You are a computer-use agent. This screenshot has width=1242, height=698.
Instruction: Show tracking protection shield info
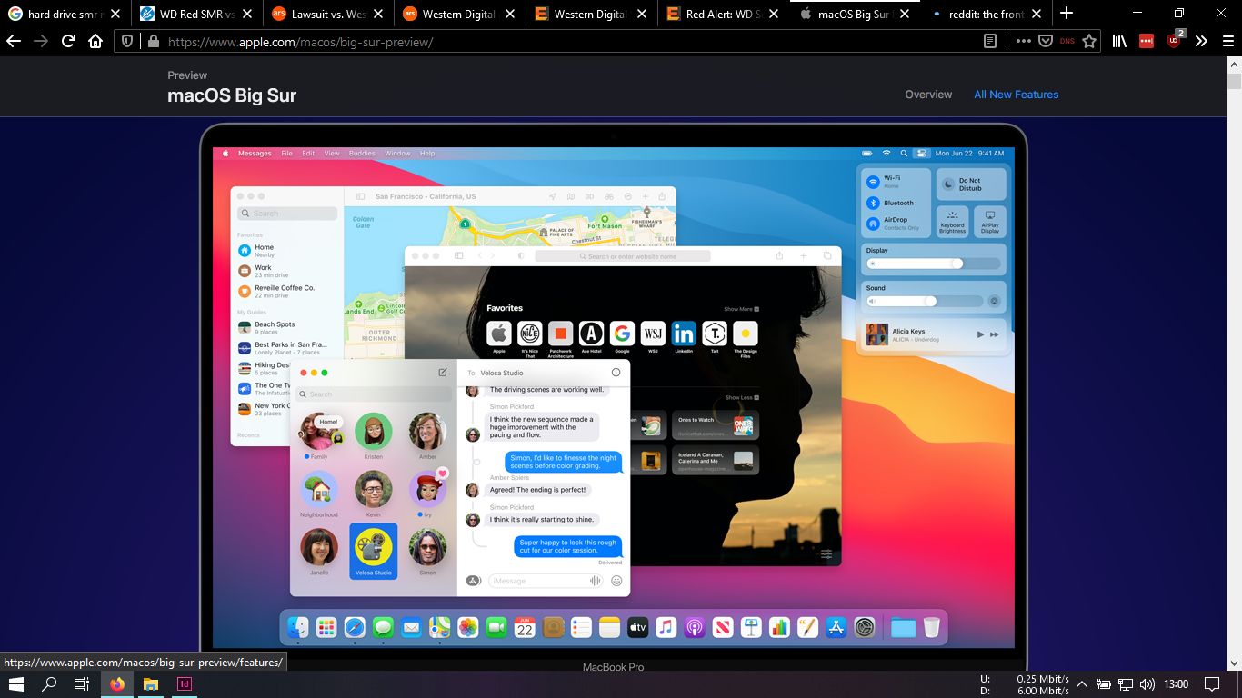click(x=127, y=41)
